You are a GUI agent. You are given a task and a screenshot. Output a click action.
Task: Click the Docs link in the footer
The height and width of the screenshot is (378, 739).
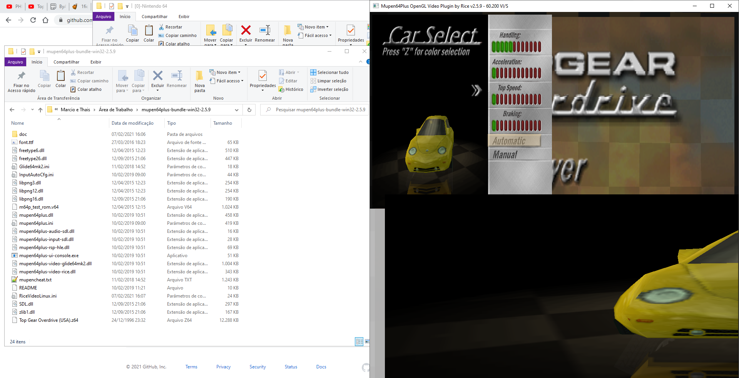click(x=321, y=367)
